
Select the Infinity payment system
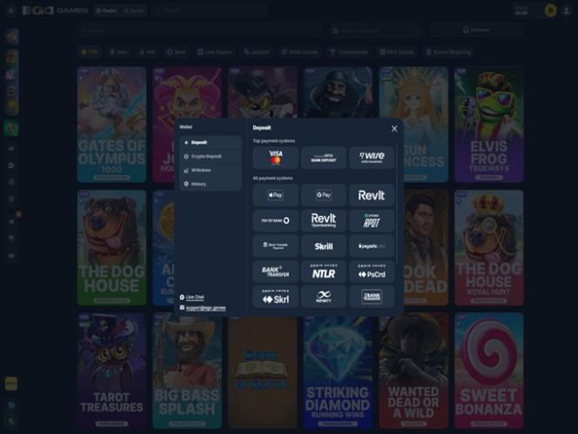323,297
